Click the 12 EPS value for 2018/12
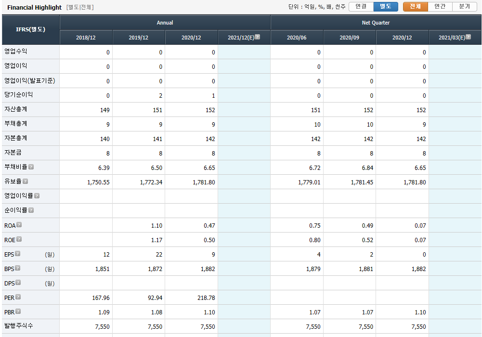 click(106, 254)
